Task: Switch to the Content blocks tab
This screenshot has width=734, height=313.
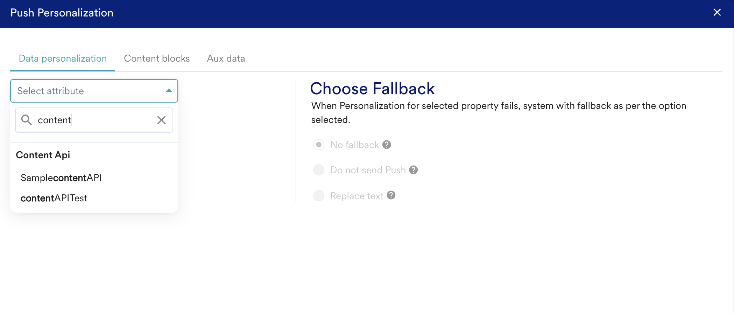Action: tap(157, 58)
